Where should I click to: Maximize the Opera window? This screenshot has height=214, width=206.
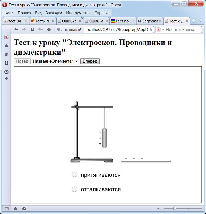[x=184, y=4]
